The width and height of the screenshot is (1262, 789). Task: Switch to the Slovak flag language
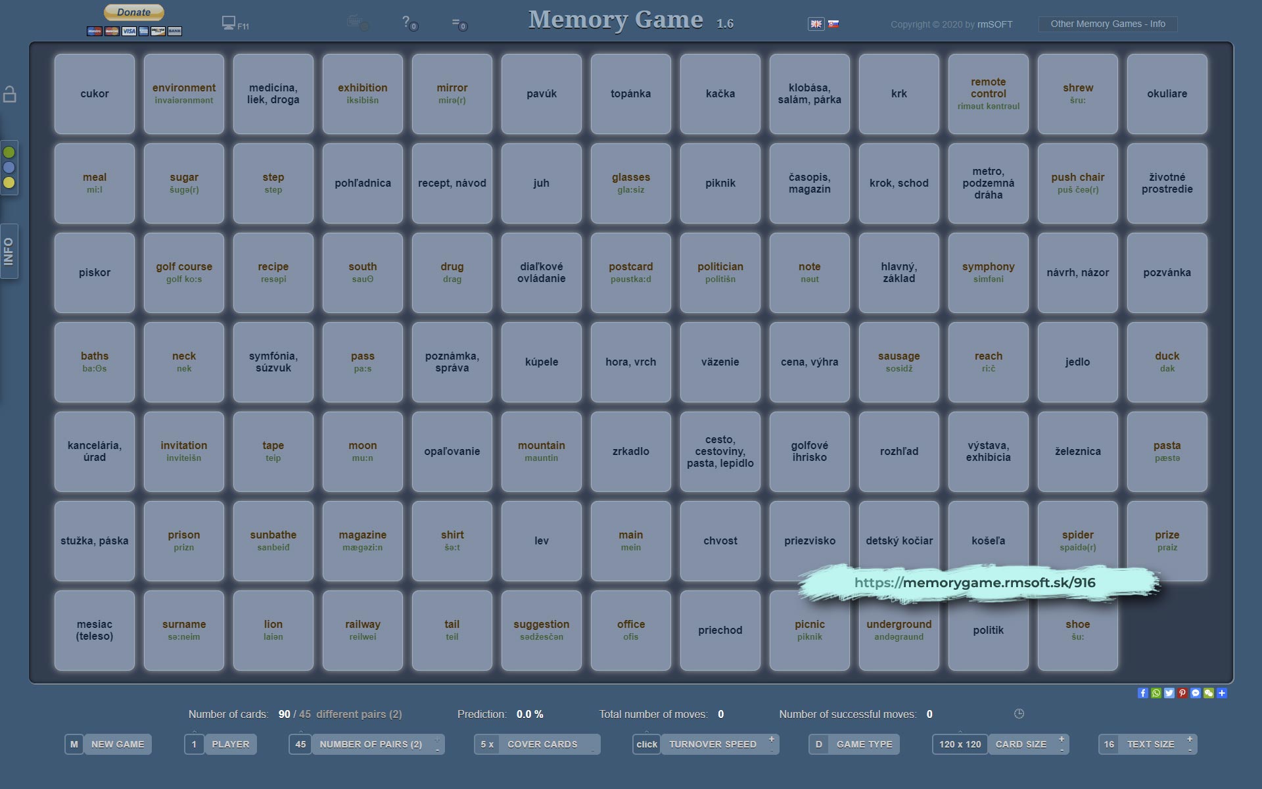[833, 24]
